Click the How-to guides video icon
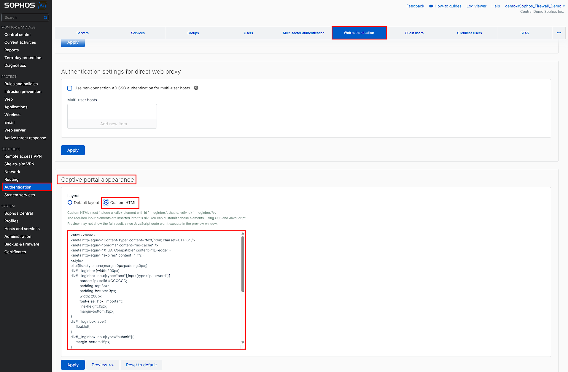 coord(431,6)
